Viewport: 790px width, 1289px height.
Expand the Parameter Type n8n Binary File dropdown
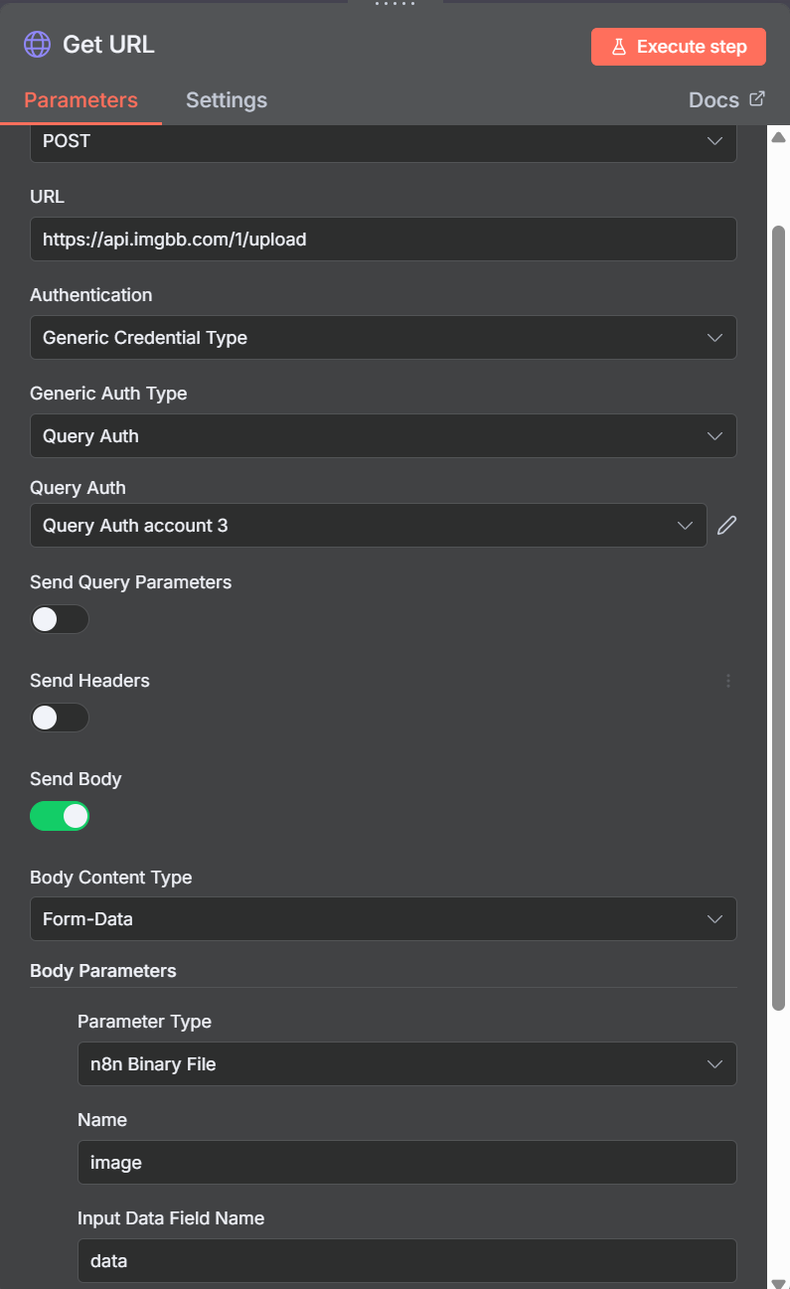pyautogui.click(x=407, y=1063)
